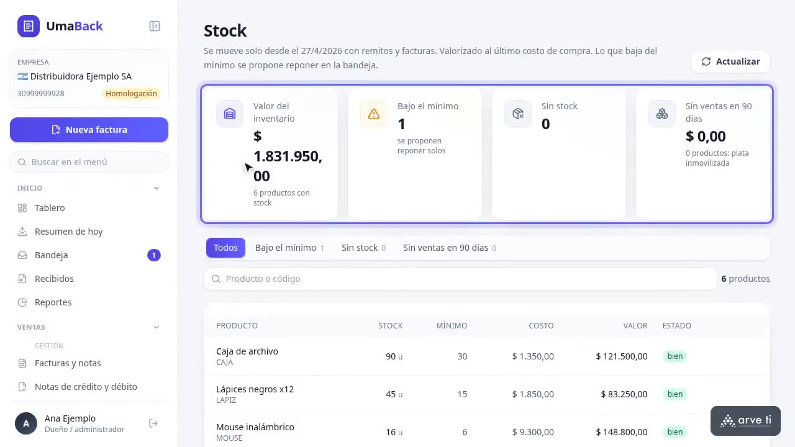Click the UmaBack logo icon
Image resolution: width=795 pixels, height=447 pixels.
tap(29, 26)
